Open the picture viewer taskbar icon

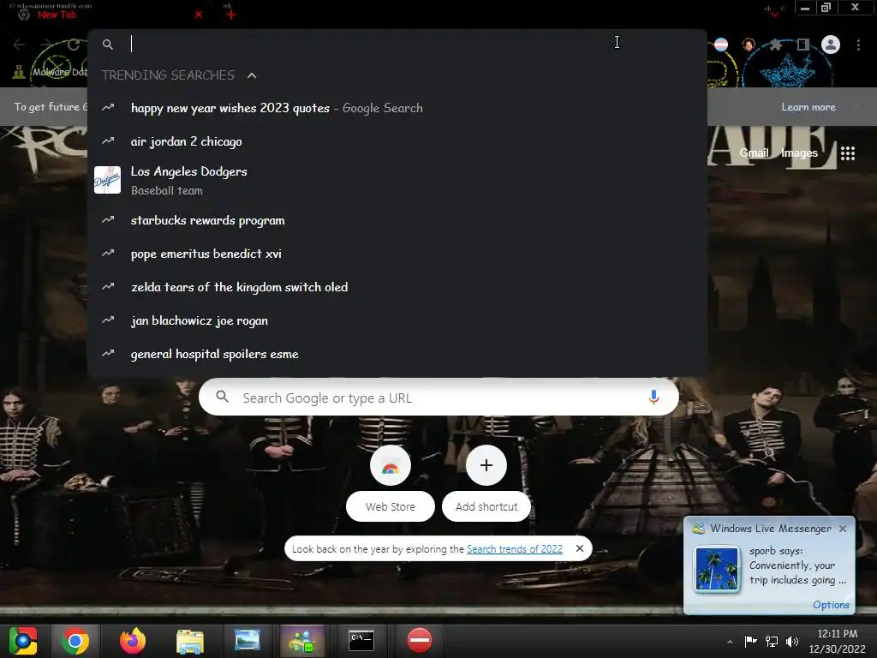click(248, 641)
